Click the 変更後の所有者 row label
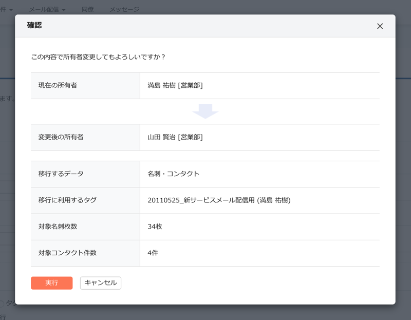 tap(61, 137)
